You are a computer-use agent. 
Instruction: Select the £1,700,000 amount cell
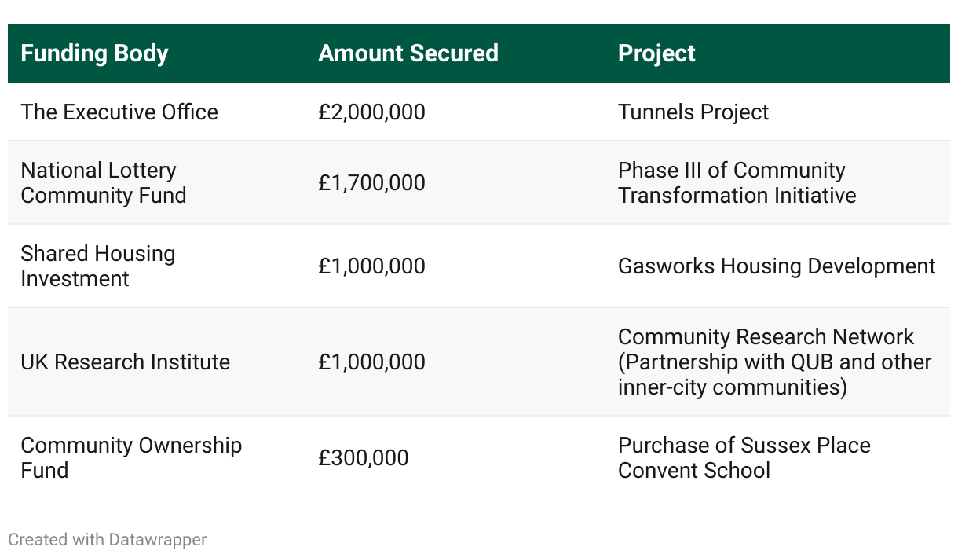(x=371, y=183)
